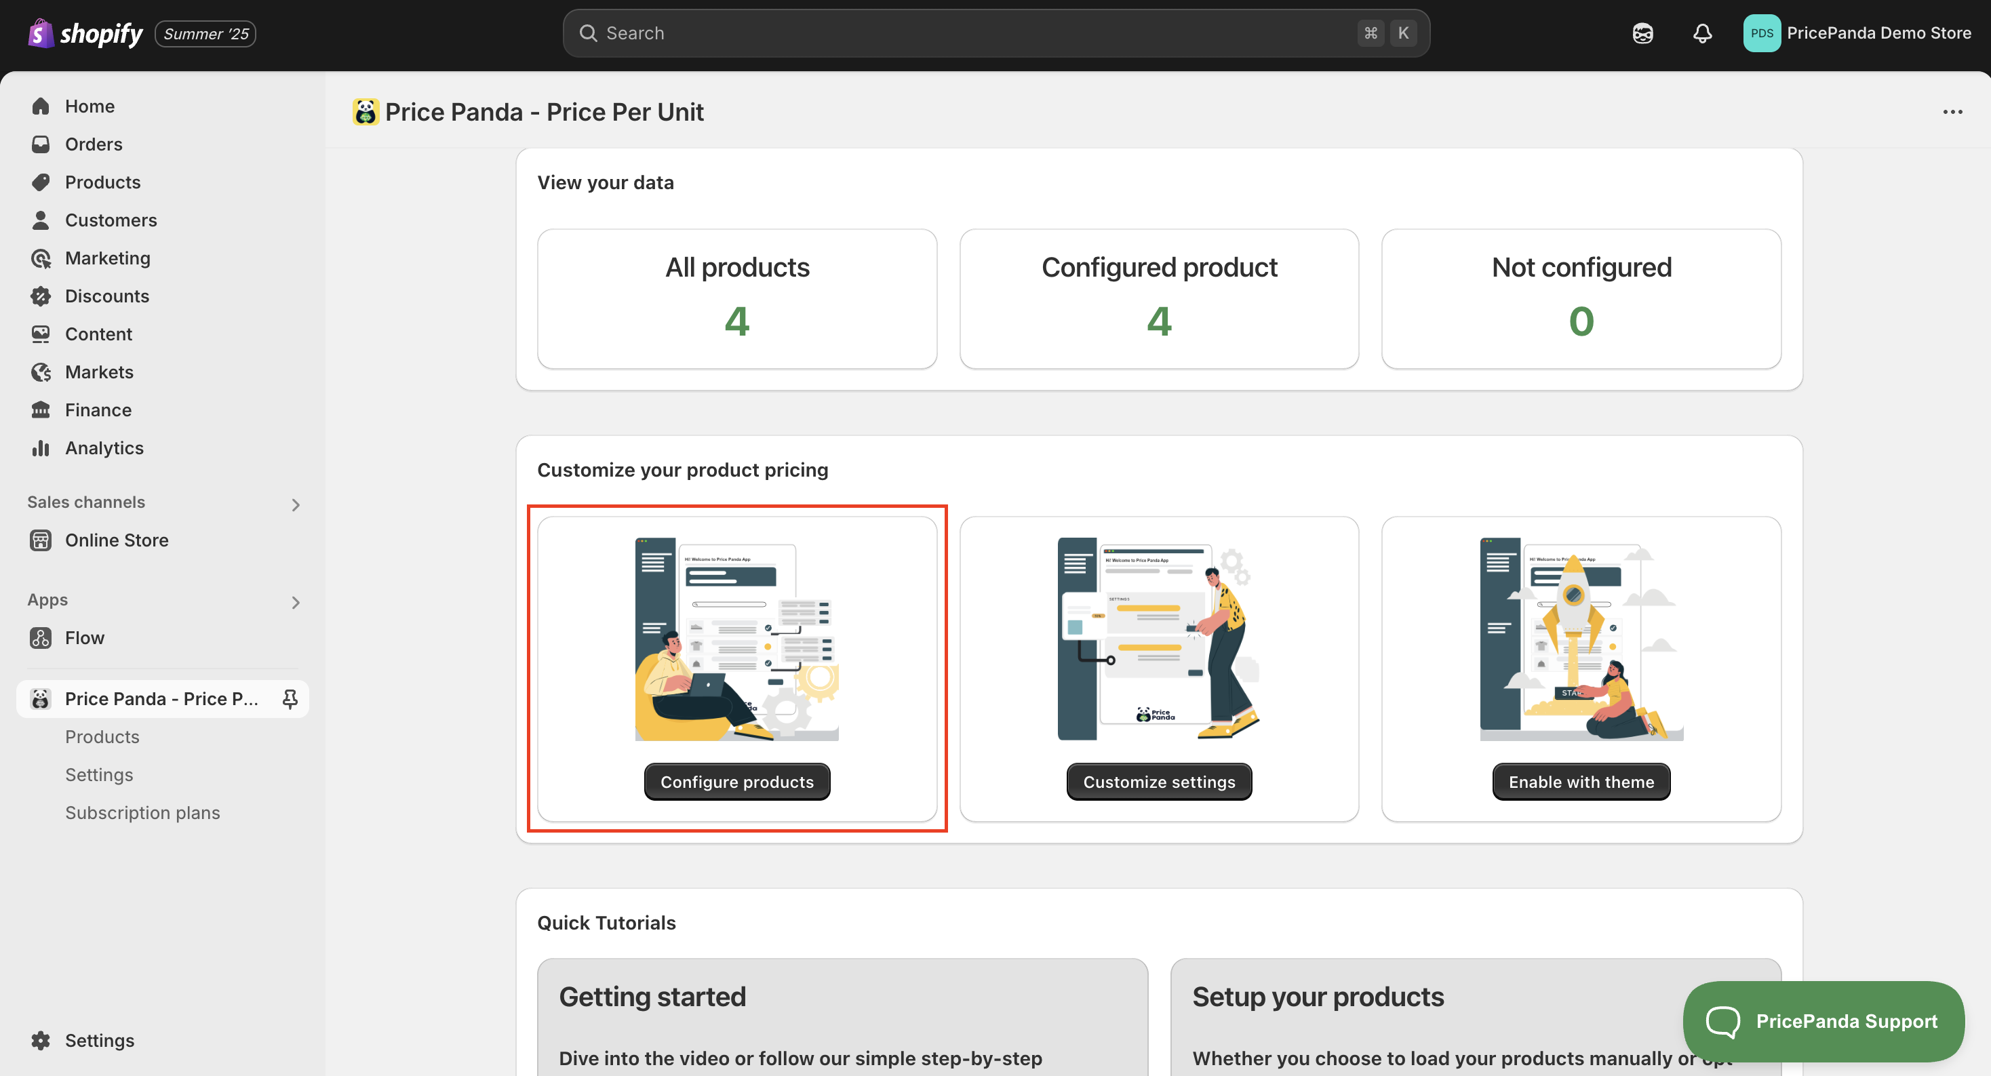Click 'Customize your product pricing' heading
This screenshot has width=1991, height=1076.
[682, 470]
